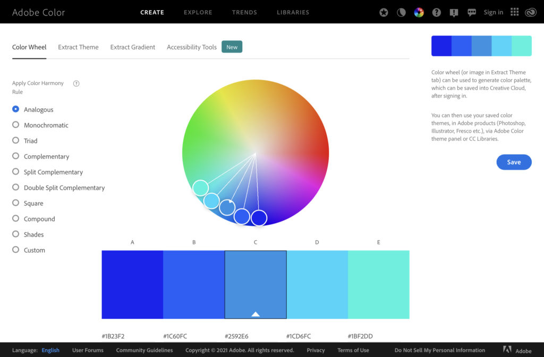Click the rainbow color wheel icon
The width and height of the screenshot is (544, 357).
pos(419,12)
